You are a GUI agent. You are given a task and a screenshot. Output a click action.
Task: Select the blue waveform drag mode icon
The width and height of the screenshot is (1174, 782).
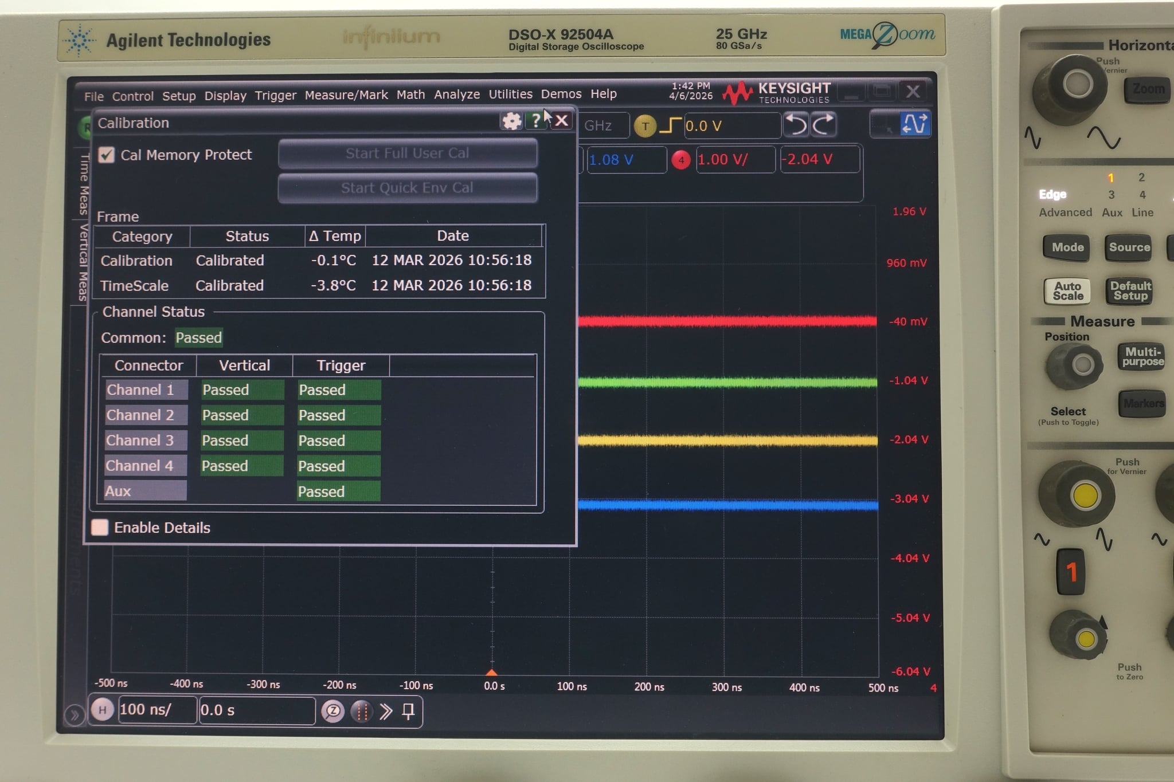point(915,123)
